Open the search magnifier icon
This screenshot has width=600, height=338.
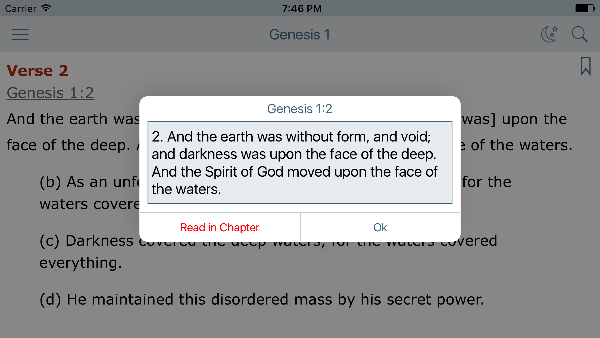579,34
